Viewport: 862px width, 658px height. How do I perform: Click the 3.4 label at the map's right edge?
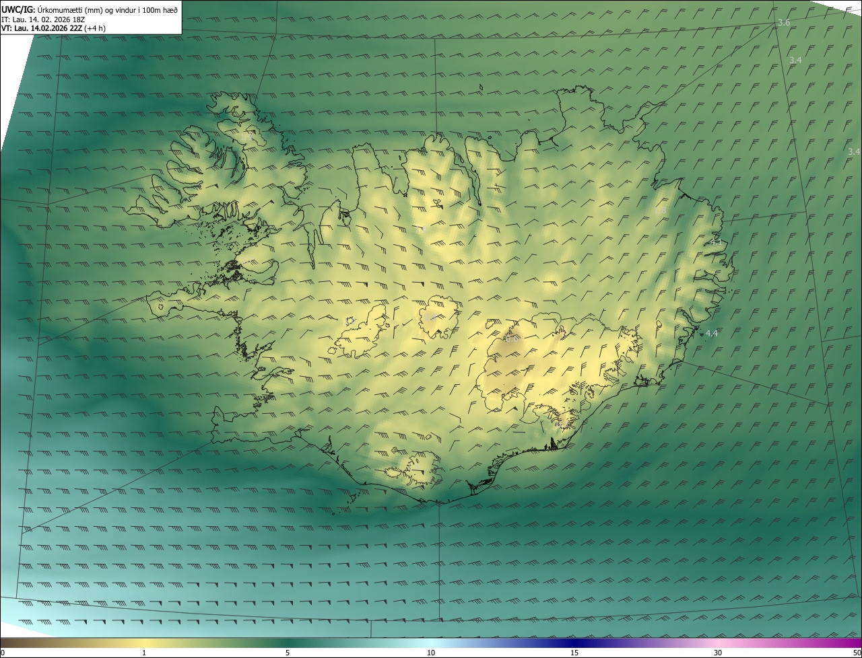tap(854, 152)
